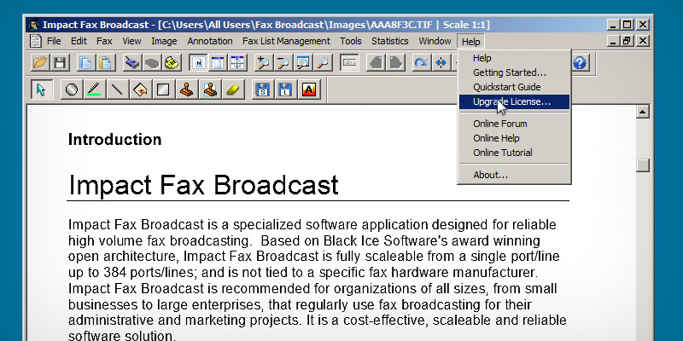Screen dimensions: 683x341
Task: Click the Save floppy disk icon
Action: [x=60, y=62]
